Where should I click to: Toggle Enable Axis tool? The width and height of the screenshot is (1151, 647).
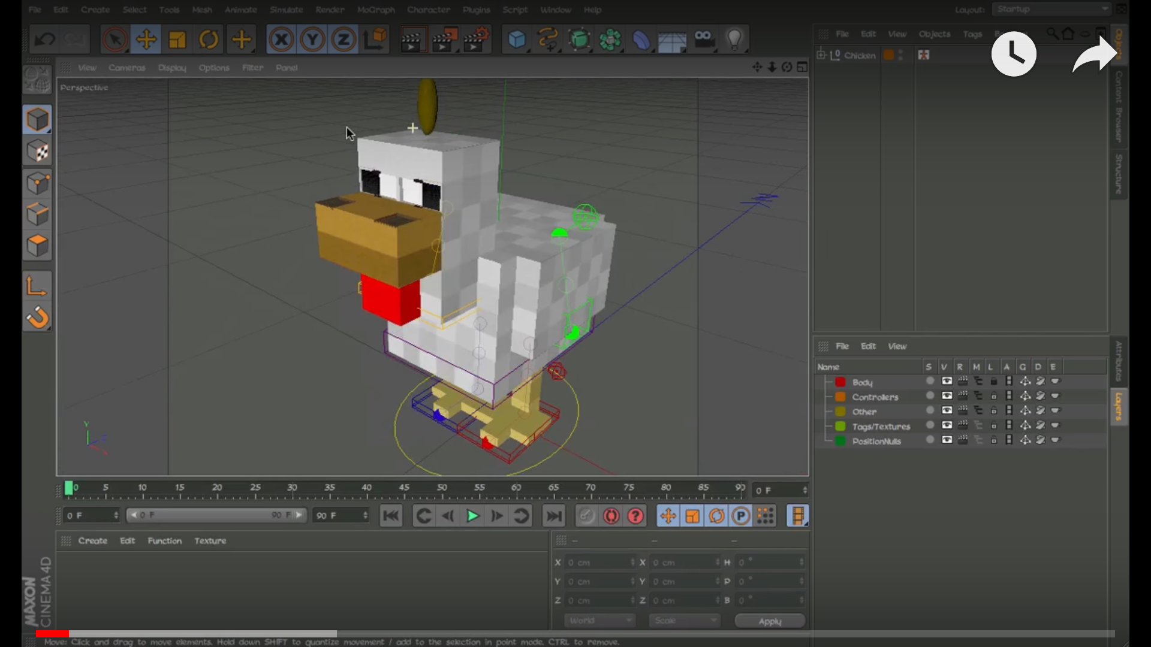point(37,286)
